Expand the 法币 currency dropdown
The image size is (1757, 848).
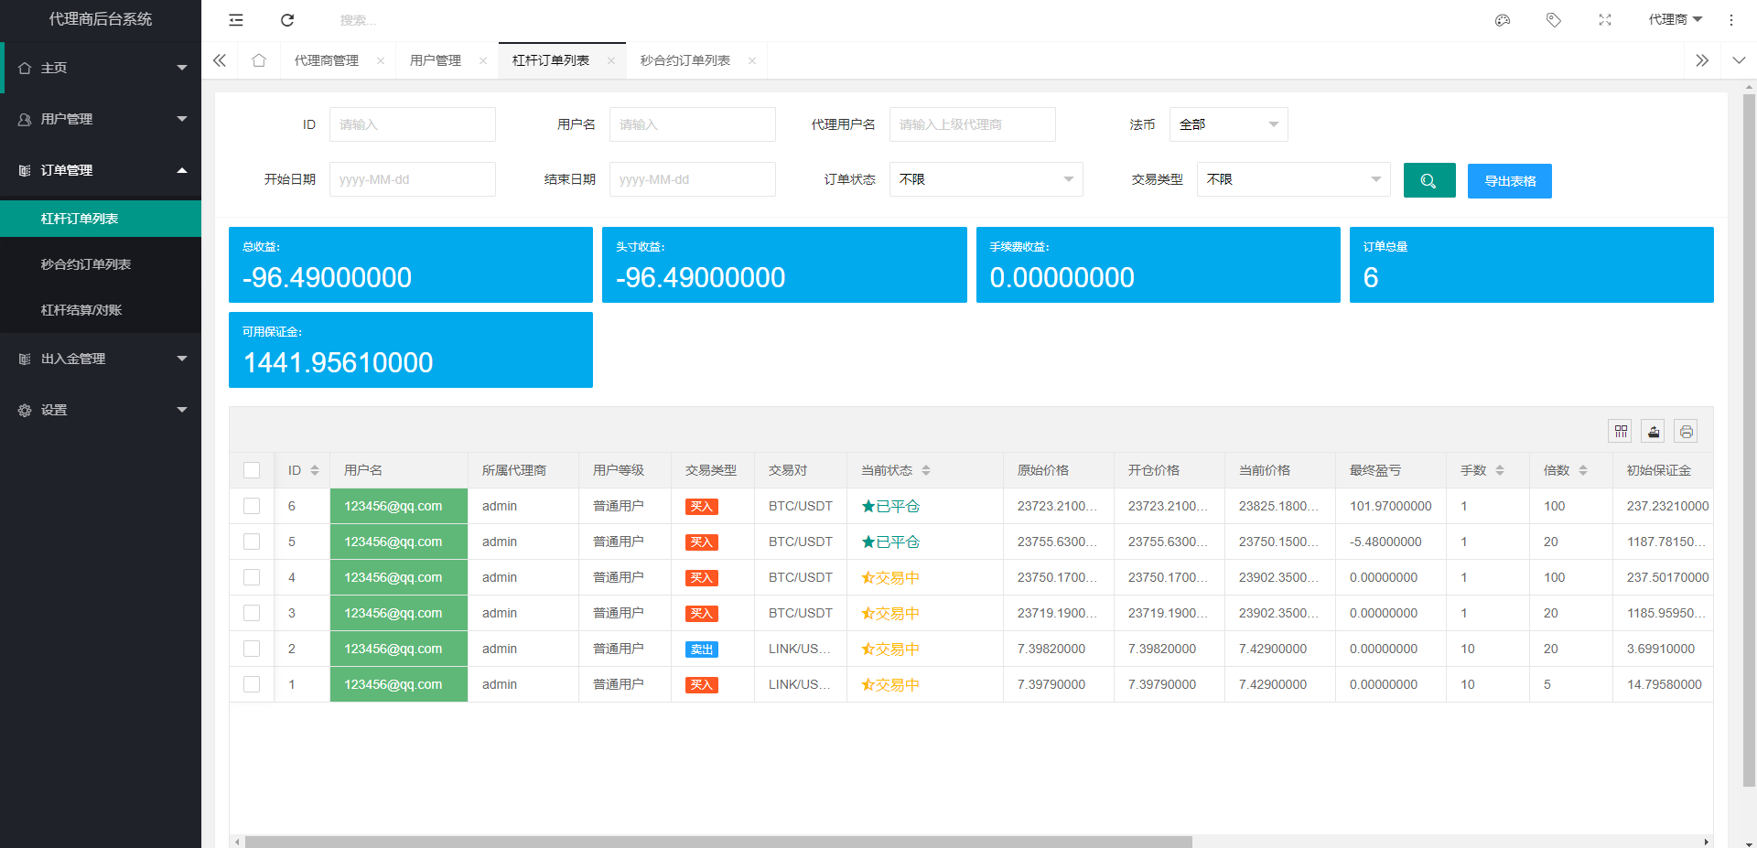pos(1228,124)
